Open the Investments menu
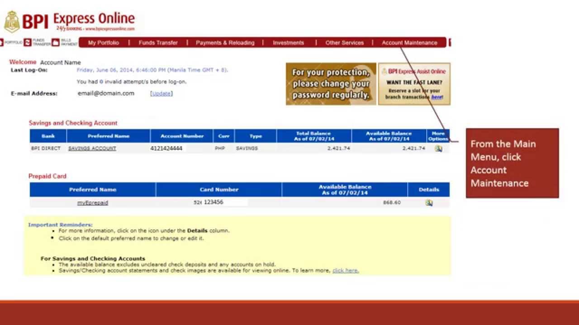 pos(289,43)
